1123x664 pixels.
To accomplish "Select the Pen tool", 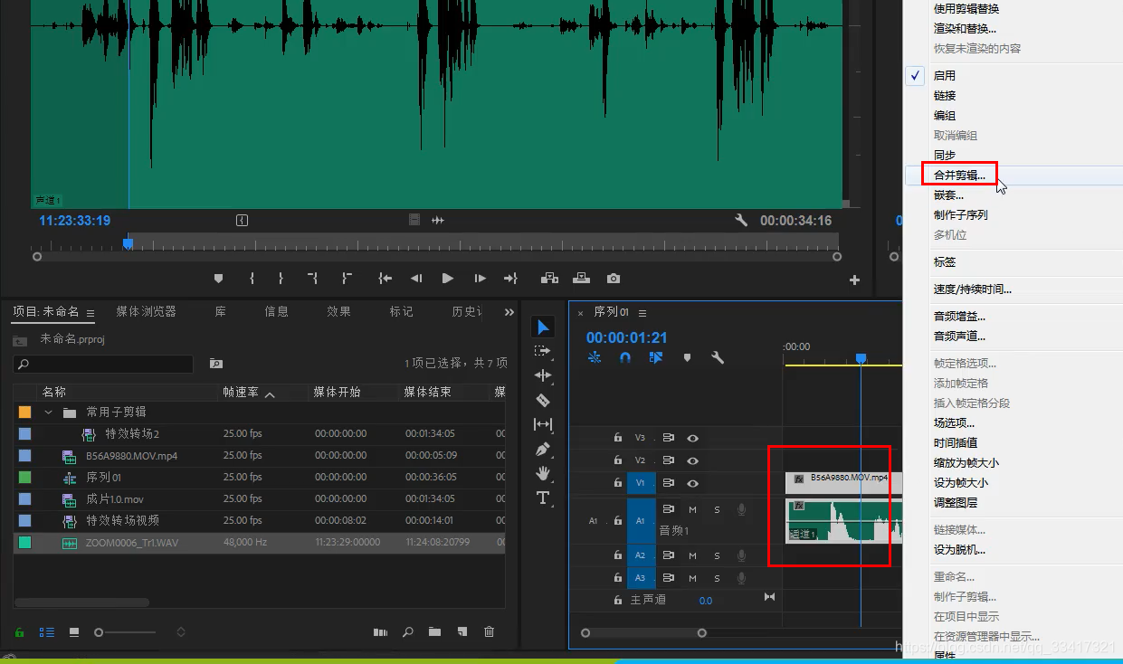I will click(x=543, y=449).
